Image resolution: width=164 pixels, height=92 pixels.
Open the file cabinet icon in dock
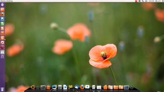click(x=94, y=87)
